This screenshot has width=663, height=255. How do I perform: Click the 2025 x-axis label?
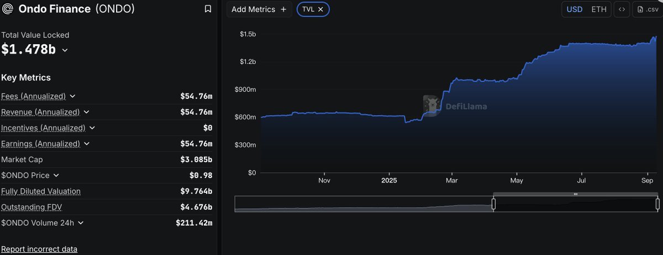coord(389,180)
